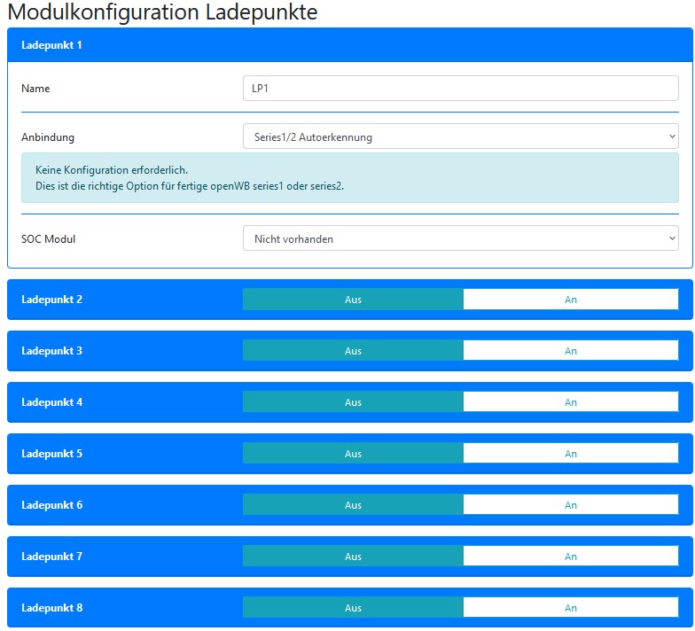
Task: Click the Ladepunkt 1 card header
Action: (349, 45)
